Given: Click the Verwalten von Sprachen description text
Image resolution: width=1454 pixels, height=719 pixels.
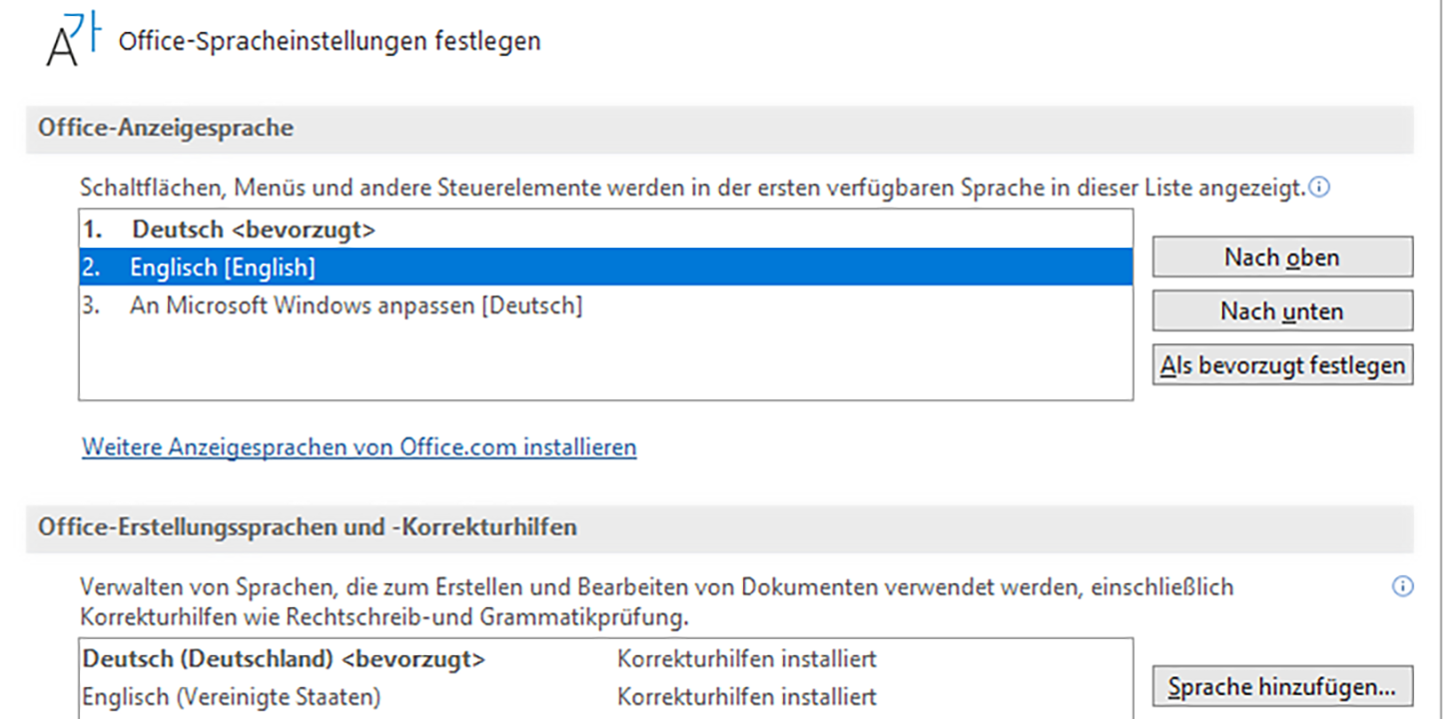Looking at the screenshot, I should tap(656, 587).
